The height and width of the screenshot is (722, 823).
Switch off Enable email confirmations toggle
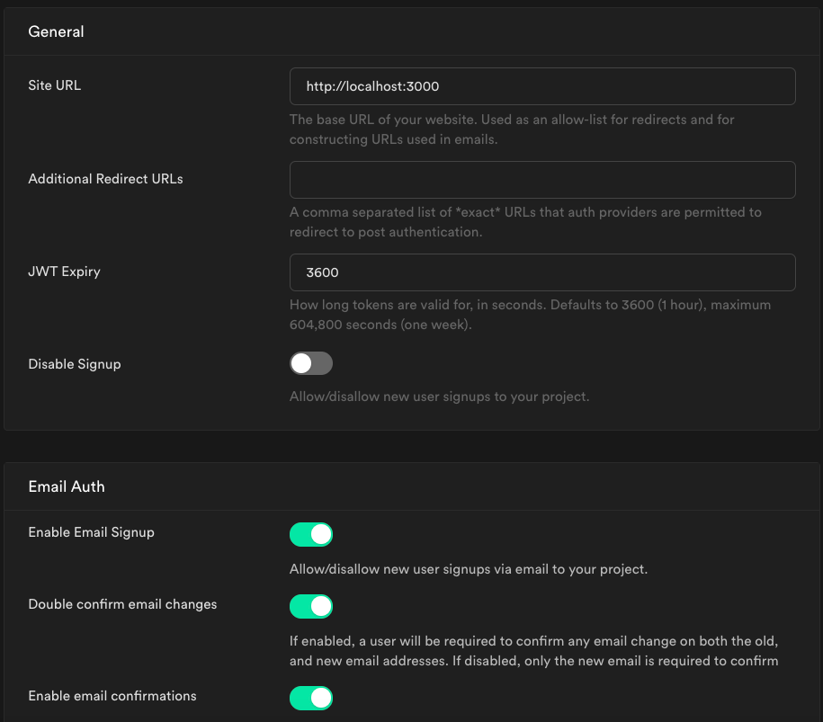(x=310, y=698)
